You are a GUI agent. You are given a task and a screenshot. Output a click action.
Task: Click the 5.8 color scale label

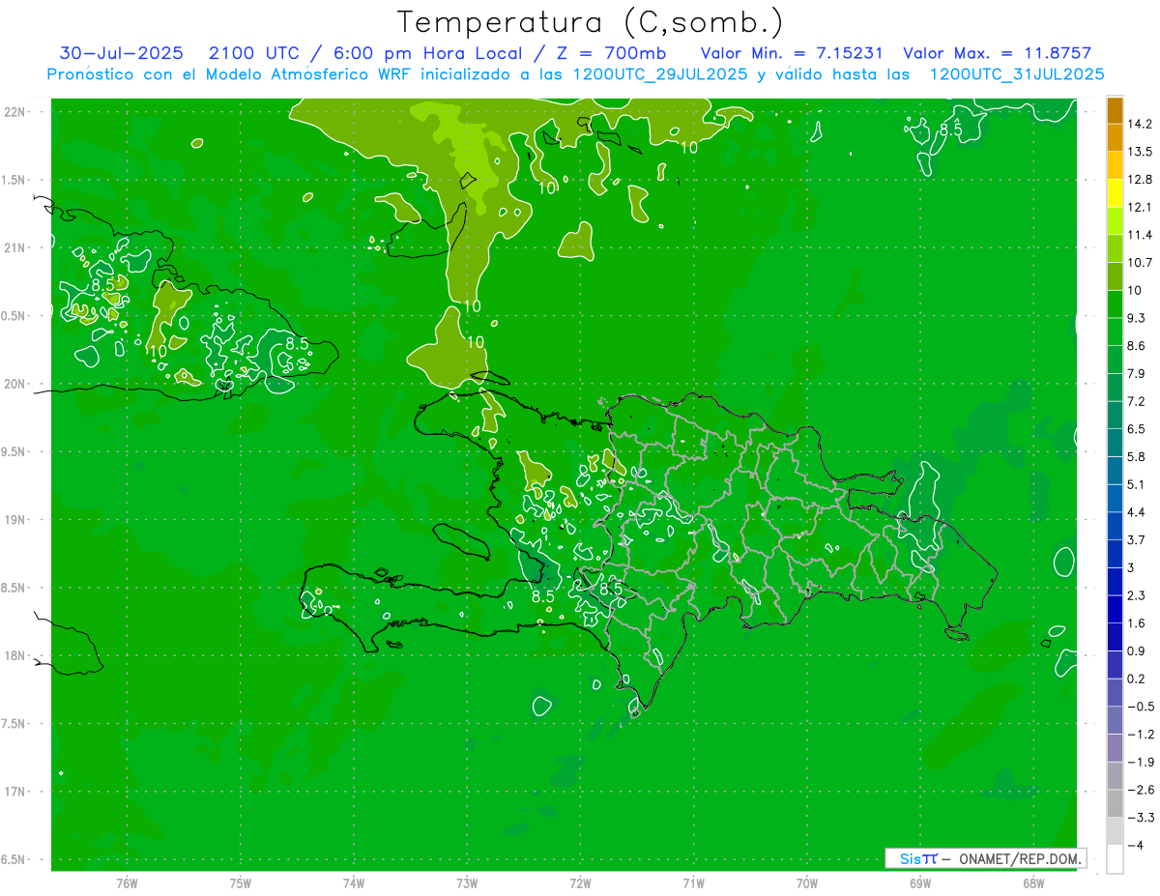point(1137,457)
